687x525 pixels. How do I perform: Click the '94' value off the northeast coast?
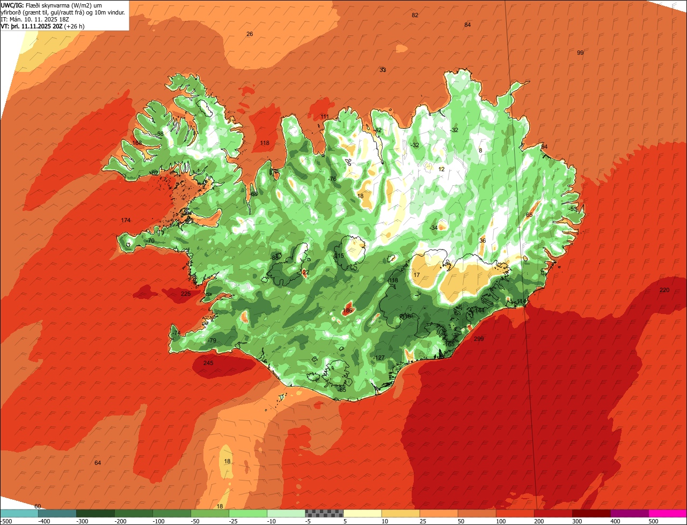click(544, 147)
